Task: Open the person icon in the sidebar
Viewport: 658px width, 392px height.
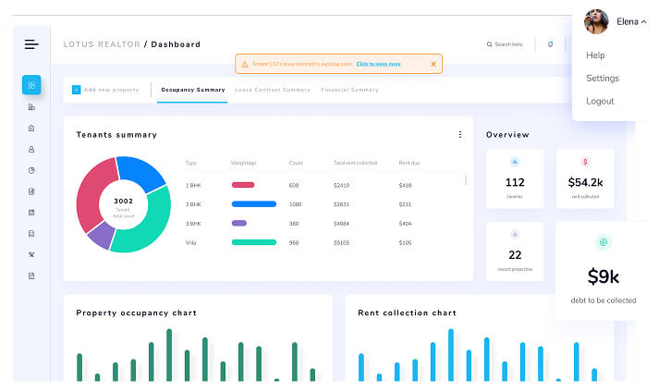Action: [x=31, y=149]
